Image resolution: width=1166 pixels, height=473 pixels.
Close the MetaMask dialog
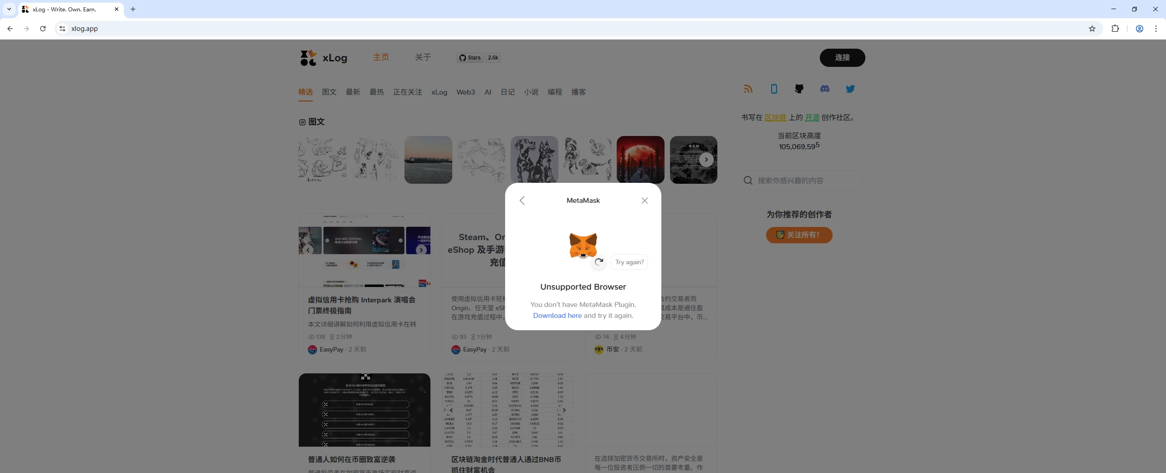pos(644,201)
